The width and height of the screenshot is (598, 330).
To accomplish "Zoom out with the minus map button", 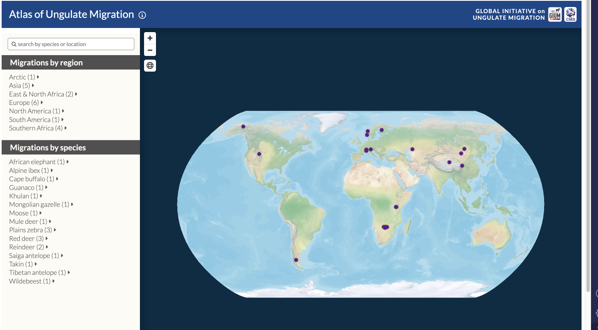I will (150, 50).
